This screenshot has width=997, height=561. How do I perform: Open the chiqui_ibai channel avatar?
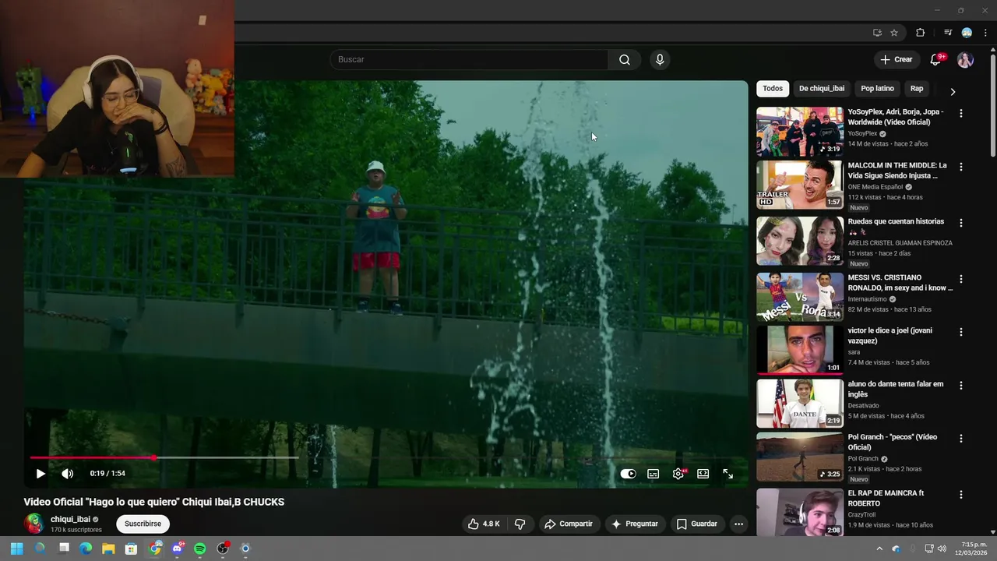(33, 524)
